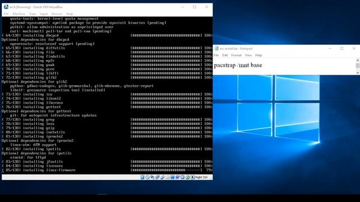Click the VirtualBox window title bar text
Screen dimensions: 360x202
pos(36,7)
